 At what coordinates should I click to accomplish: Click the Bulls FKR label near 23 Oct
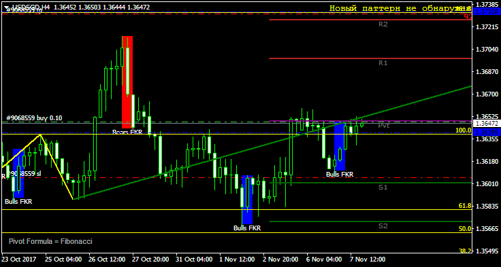tap(18, 202)
